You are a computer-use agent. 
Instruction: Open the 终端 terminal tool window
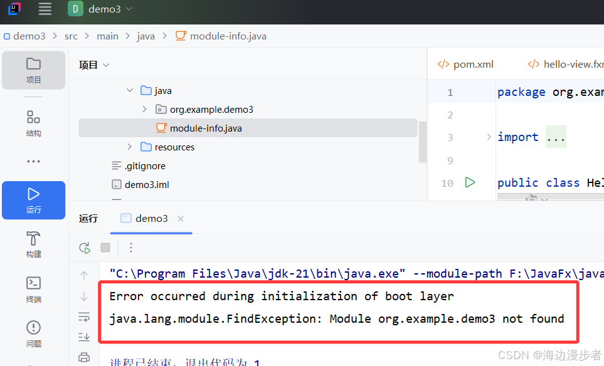[x=33, y=290]
